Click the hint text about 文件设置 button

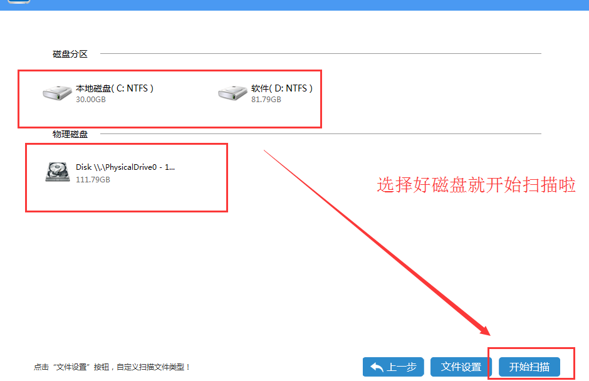112,367
